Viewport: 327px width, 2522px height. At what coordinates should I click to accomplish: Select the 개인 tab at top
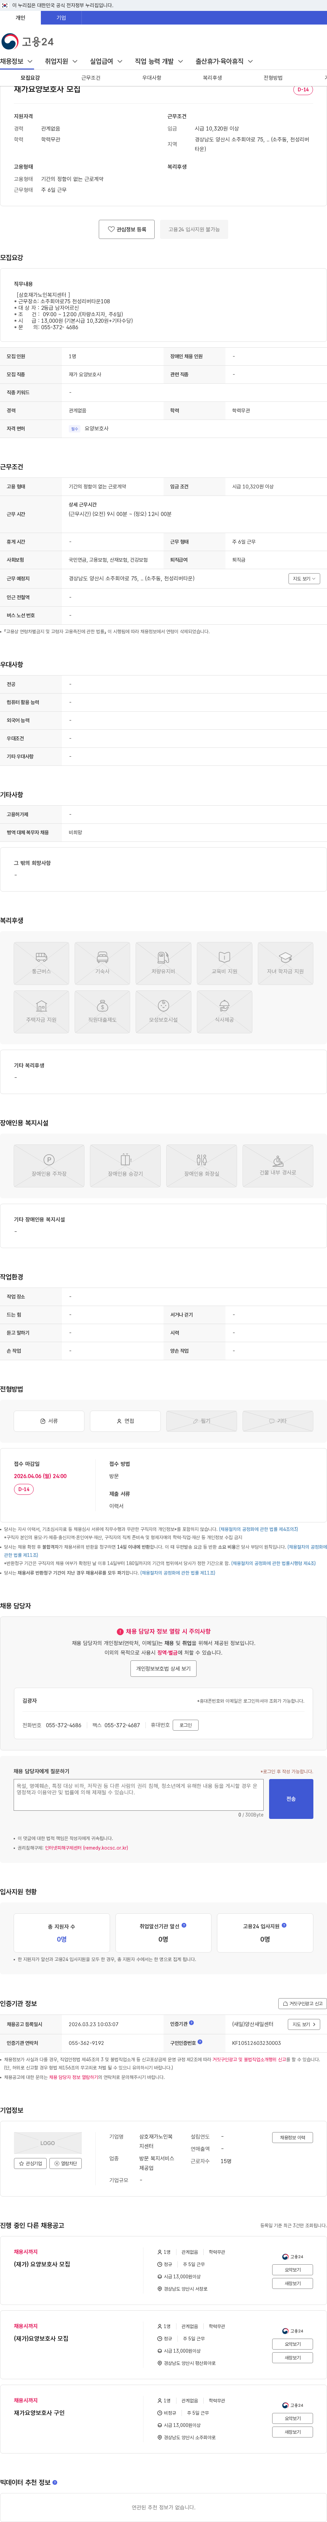coord(20,18)
